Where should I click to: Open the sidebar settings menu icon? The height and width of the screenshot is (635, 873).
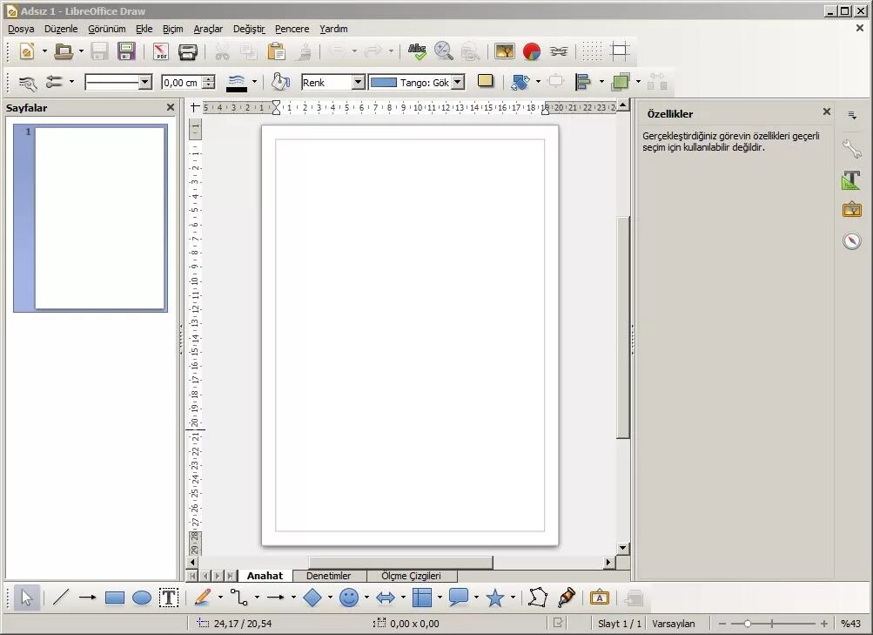tap(852, 115)
